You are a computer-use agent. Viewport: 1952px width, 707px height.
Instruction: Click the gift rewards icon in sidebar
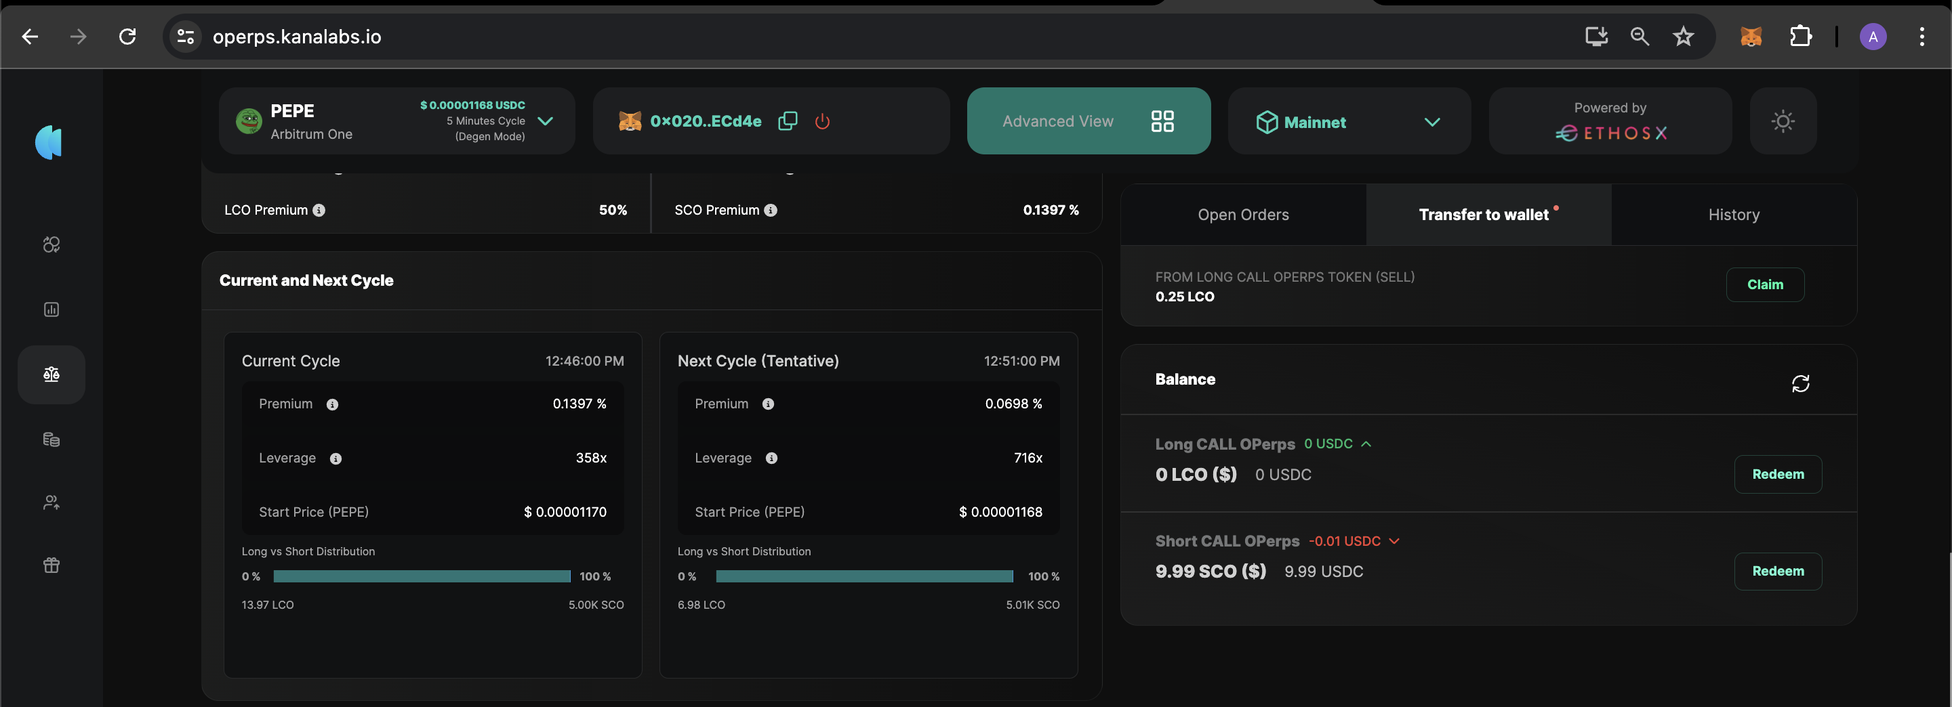click(x=52, y=565)
